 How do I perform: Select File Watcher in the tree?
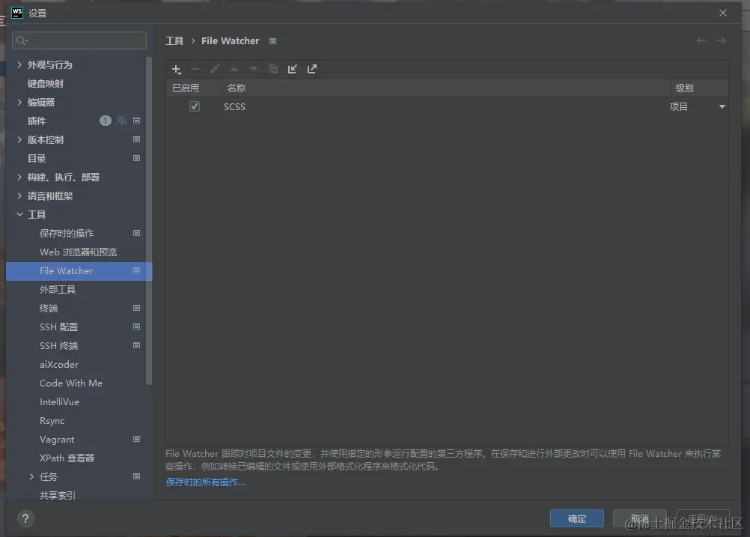tap(79, 271)
